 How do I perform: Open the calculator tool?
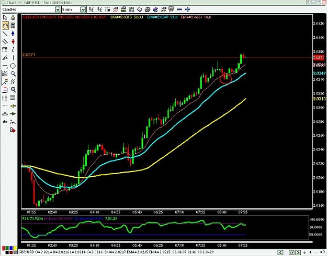[x=13, y=26]
